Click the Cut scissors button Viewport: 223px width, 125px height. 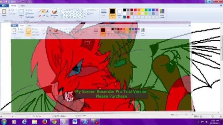11,10
